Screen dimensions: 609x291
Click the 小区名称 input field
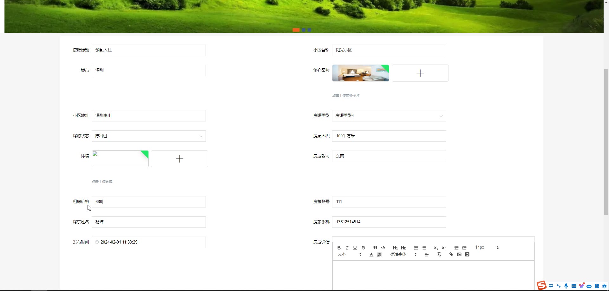[389, 50]
